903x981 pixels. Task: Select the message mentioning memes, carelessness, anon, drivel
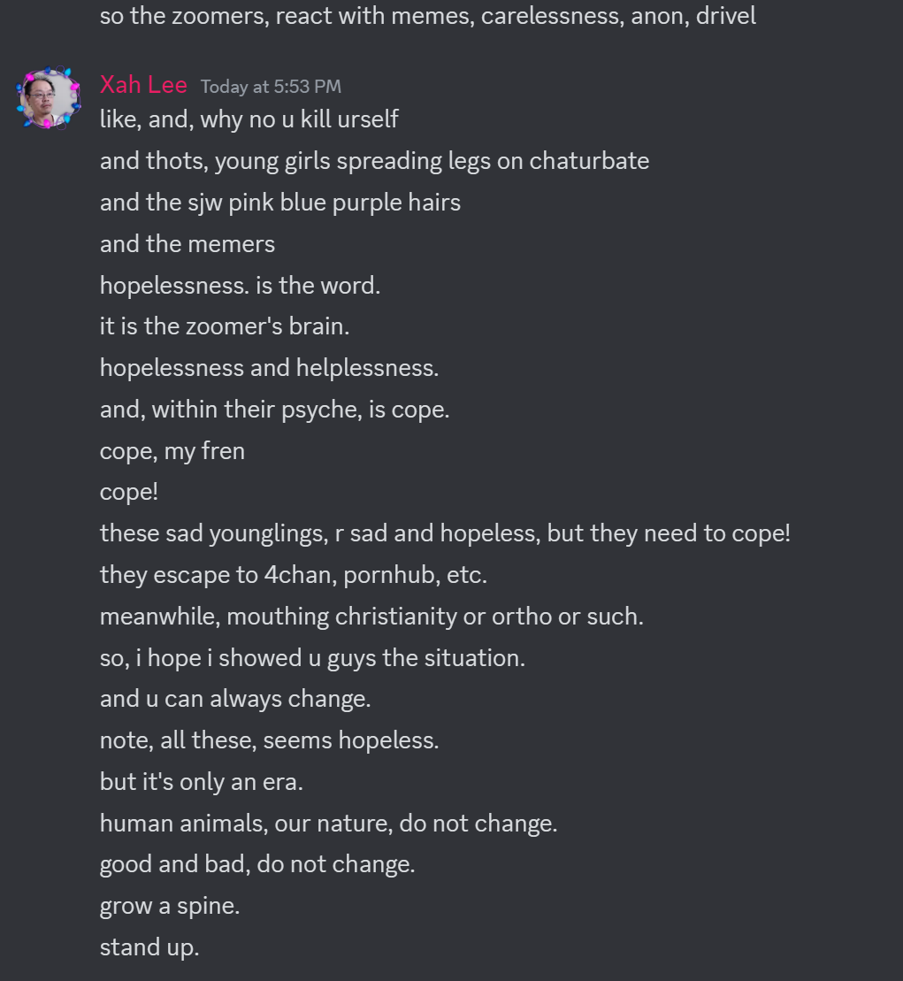(427, 16)
